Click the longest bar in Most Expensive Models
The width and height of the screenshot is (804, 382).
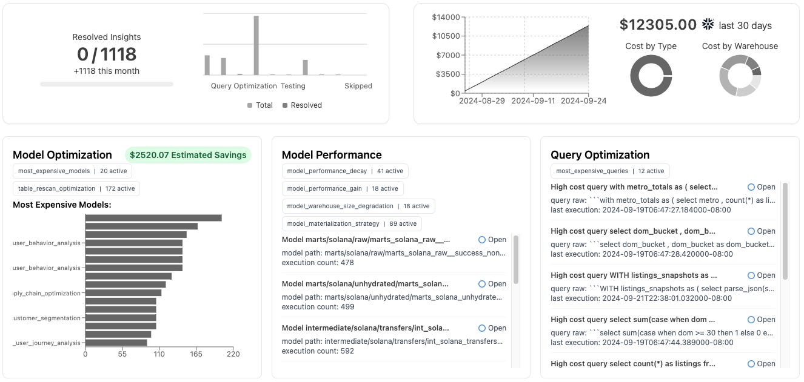pyautogui.click(x=153, y=218)
